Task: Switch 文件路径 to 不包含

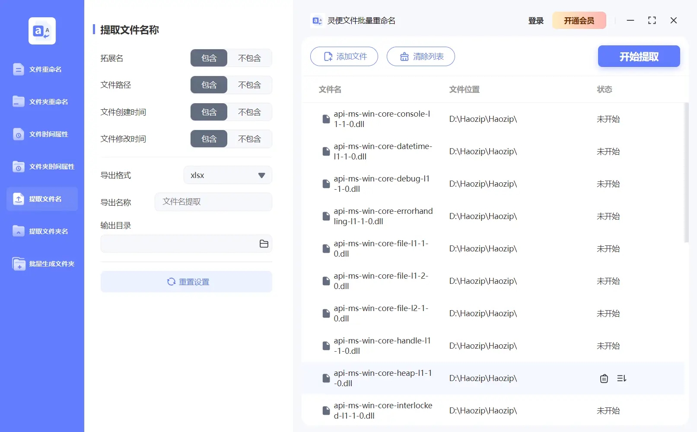Action: coord(249,85)
